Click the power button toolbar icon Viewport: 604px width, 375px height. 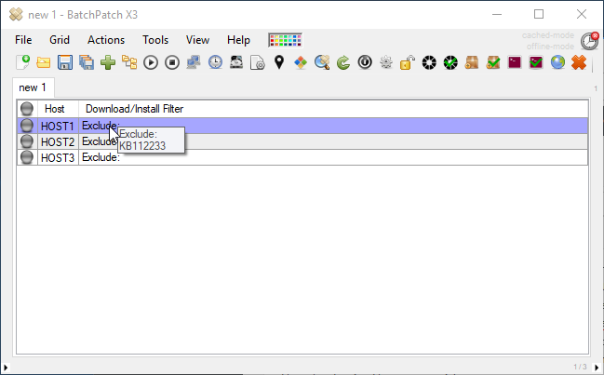pyautogui.click(x=365, y=62)
